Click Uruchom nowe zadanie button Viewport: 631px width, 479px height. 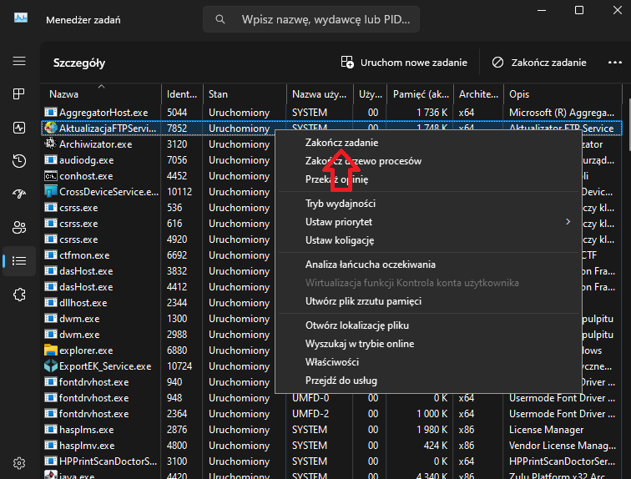(x=404, y=63)
